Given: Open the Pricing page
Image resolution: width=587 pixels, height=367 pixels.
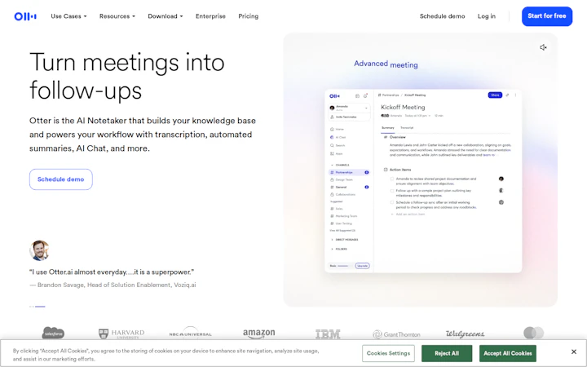Looking at the screenshot, I should pos(248,16).
